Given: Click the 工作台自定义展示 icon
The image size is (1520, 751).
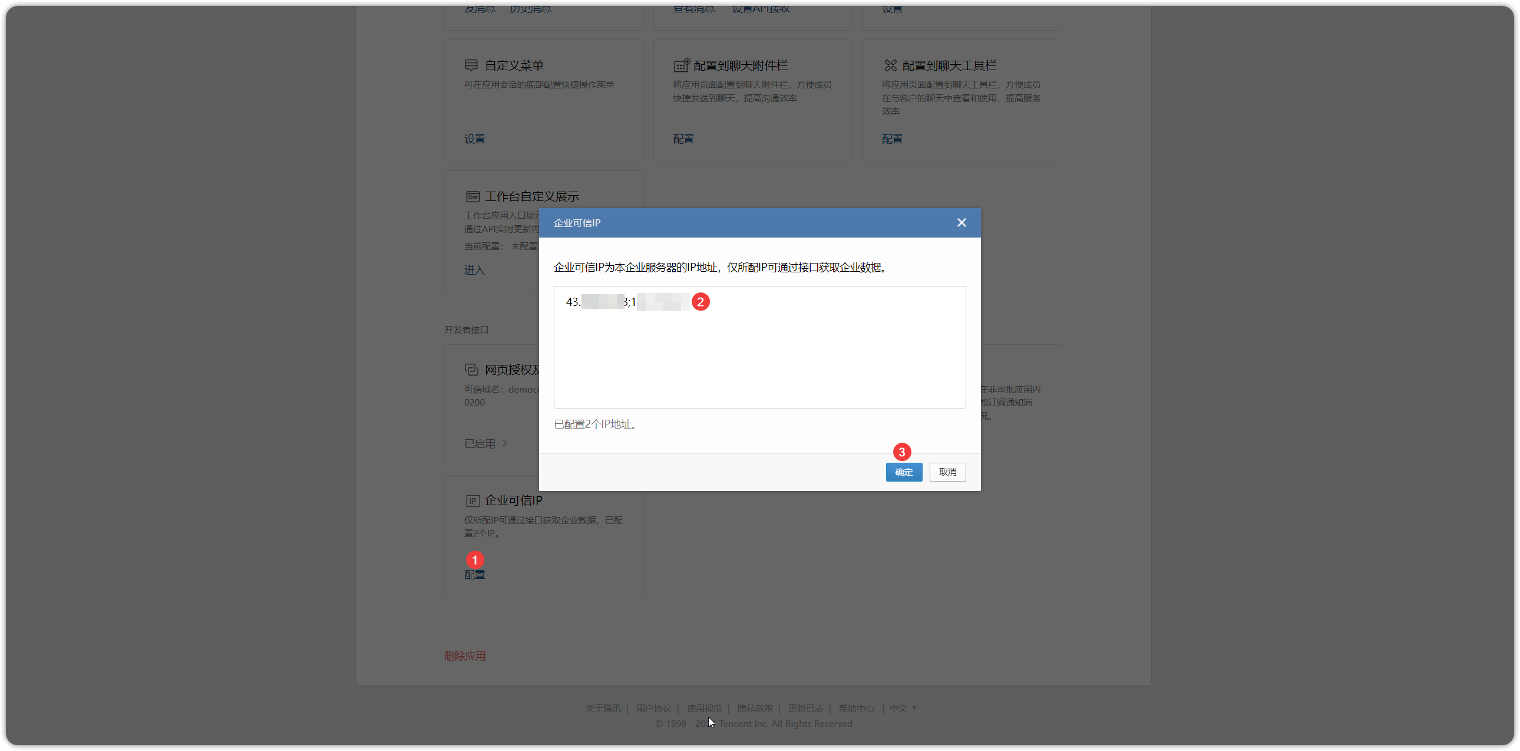Looking at the screenshot, I should point(472,196).
